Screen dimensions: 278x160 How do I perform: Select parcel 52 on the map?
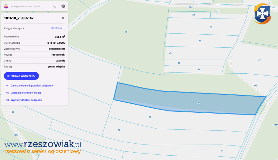point(222,150)
